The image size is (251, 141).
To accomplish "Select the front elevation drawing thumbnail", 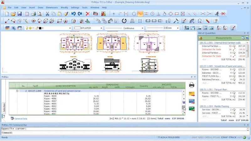I will [75, 65].
